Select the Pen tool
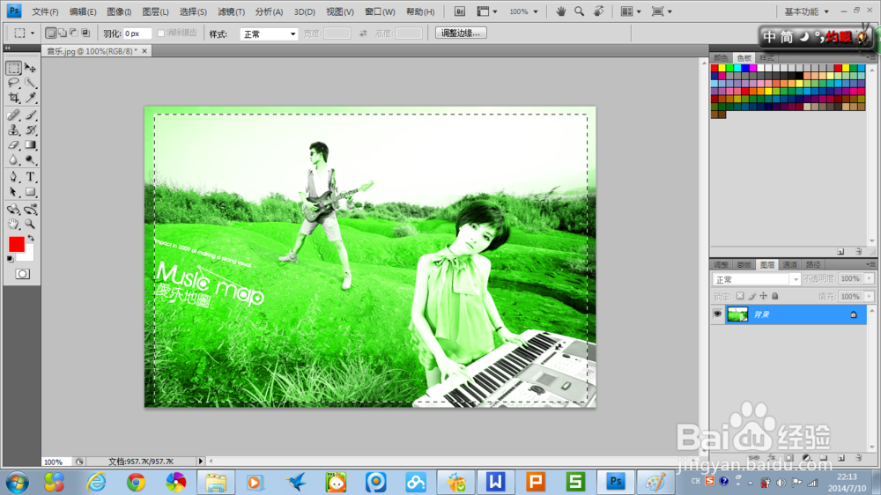This screenshot has height=495, width=881. tap(13, 177)
